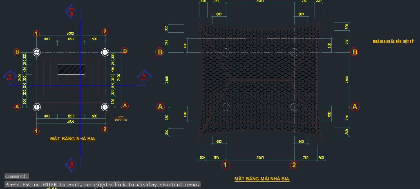The image size is (420, 189).
Task: Pick grid bubble A left of the roof plan
Action: (x=161, y=107)
